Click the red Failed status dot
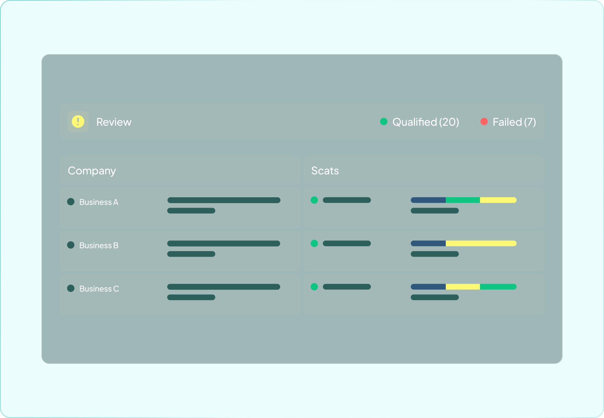This screenshot has width=604, height=418. point(484,121)
